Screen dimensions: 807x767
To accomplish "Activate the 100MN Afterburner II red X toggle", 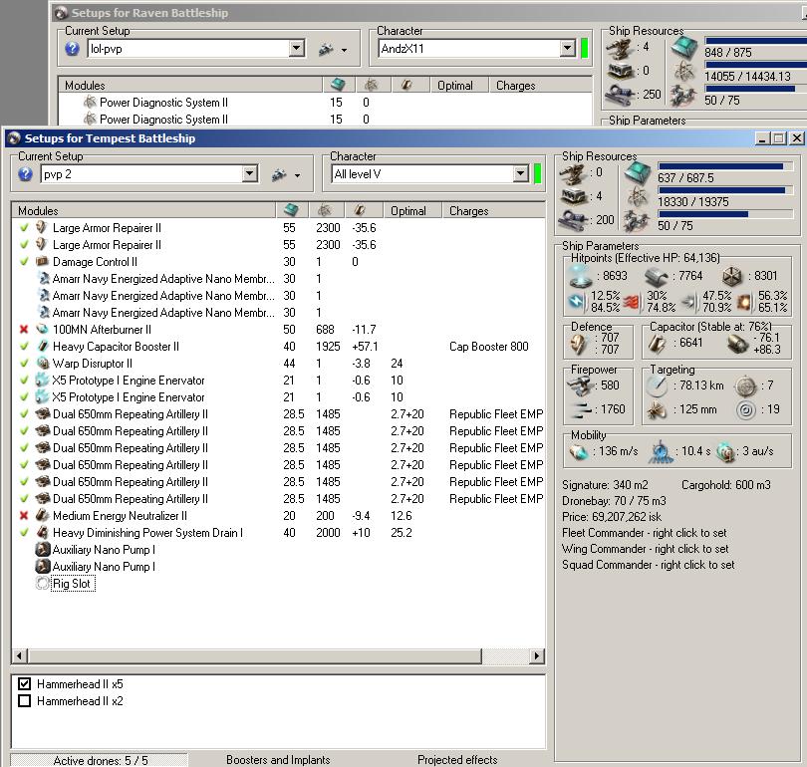I will 24,330.
